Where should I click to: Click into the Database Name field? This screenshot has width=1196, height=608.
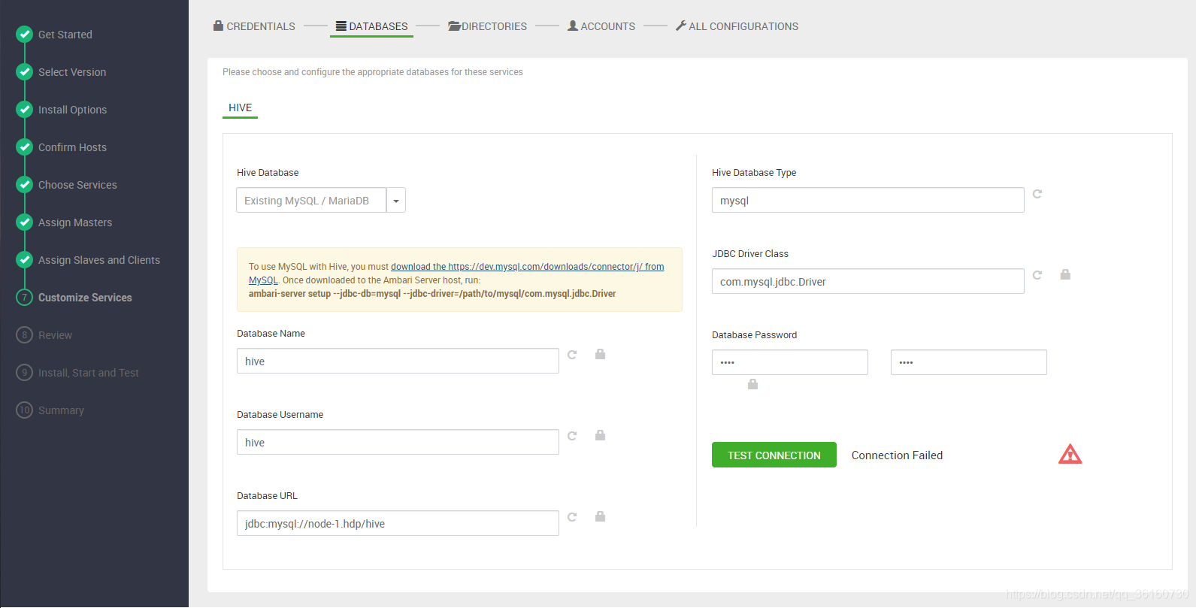(398, 361)
